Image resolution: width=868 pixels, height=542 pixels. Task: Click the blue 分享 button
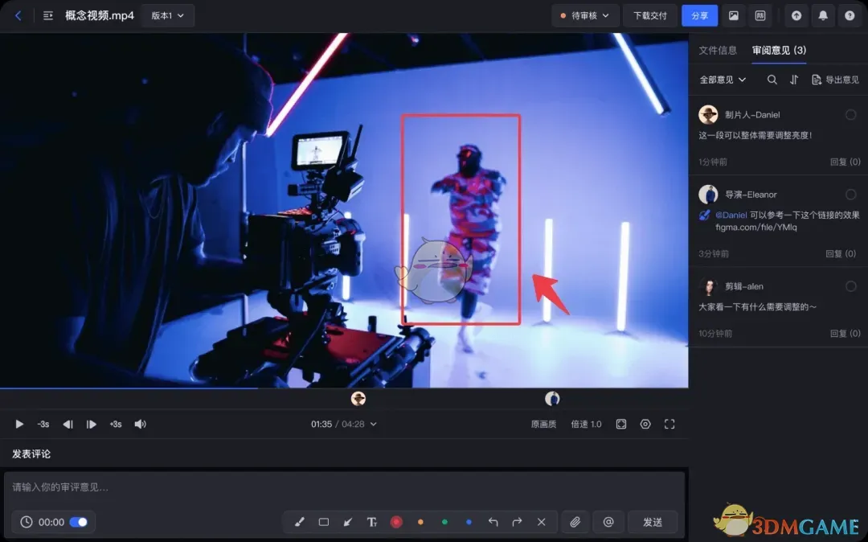(x=699, y=15)
